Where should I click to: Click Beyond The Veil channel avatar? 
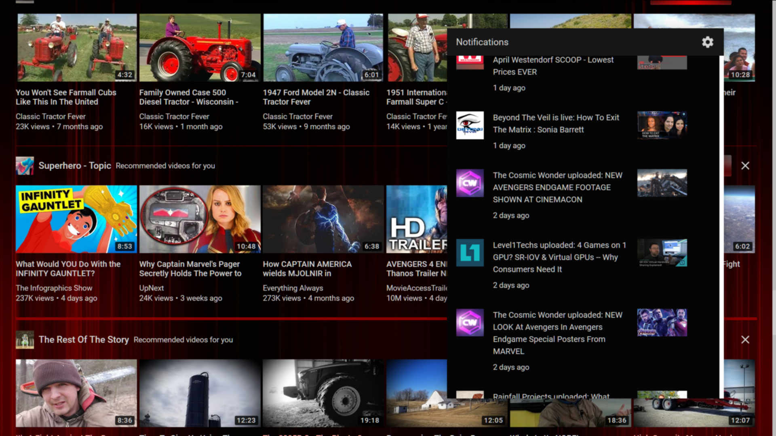tap(470, 126)
